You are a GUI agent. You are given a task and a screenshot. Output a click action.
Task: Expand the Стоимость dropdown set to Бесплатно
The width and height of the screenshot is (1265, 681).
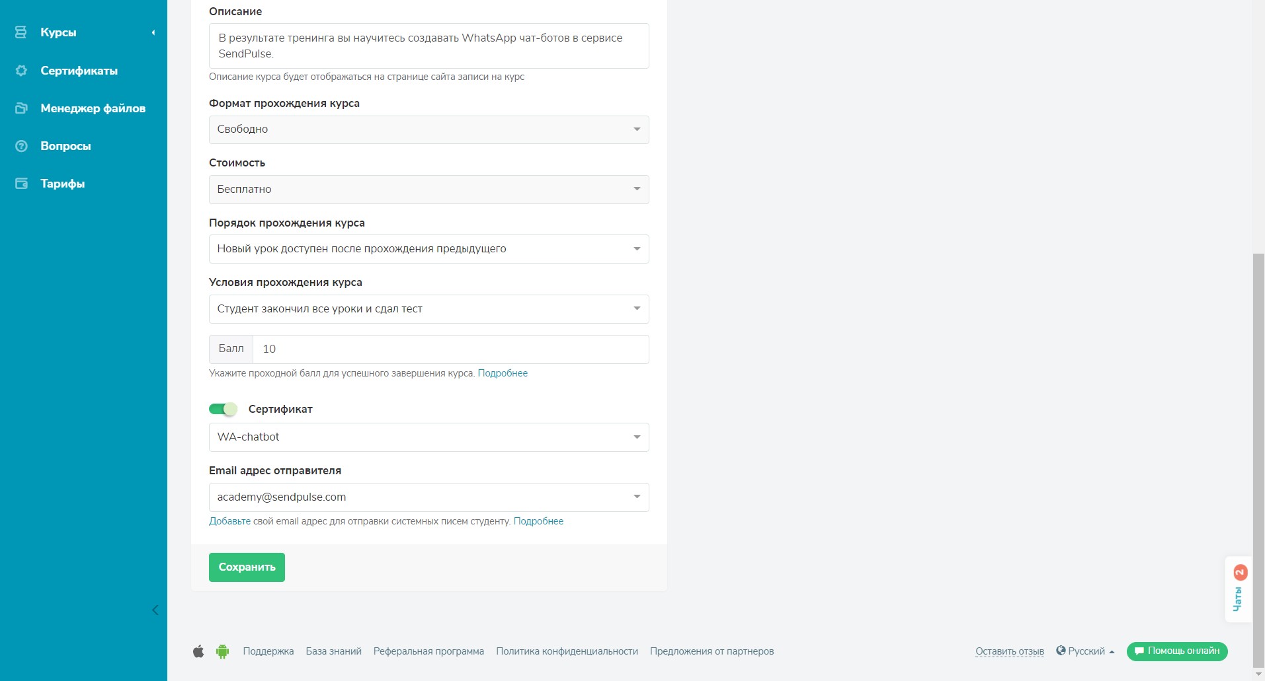click(x=428, y=190)
